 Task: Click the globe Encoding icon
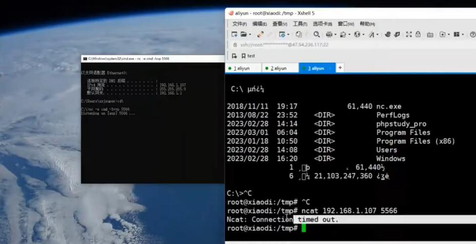(x=357, y=35)
